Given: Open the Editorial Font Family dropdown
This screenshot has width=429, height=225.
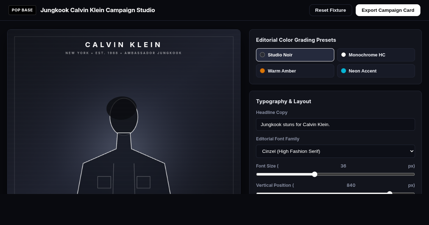Looking at the screenshot, I should coord(335,151).
